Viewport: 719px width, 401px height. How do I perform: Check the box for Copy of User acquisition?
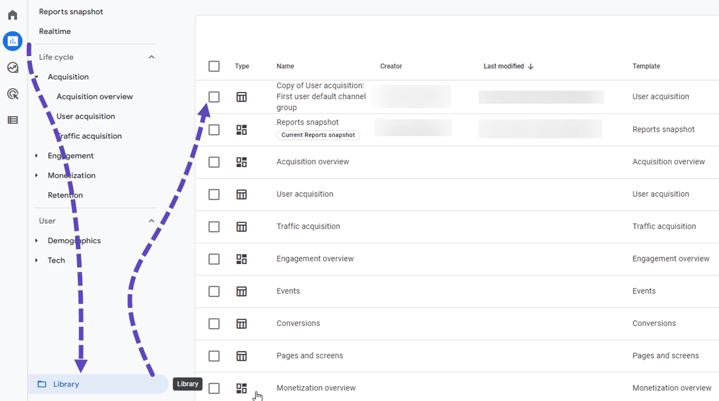tap(214, 97)
